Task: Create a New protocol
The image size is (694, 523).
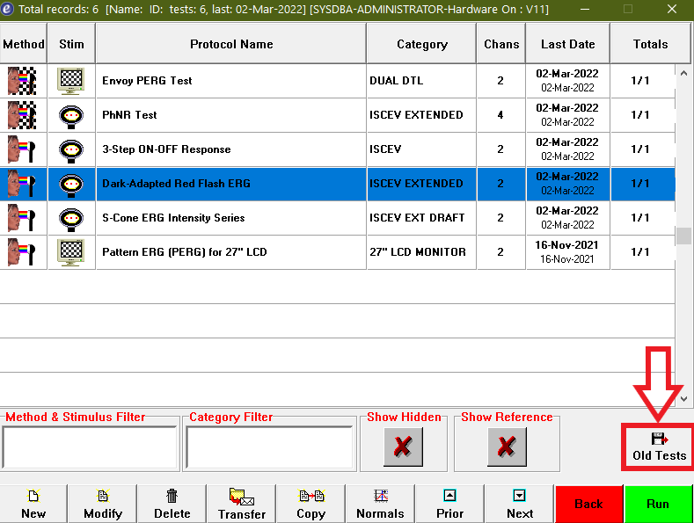Action: click(33, 504)
